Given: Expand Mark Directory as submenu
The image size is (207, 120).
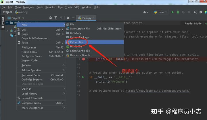Looking at the screenshot, I should (41, 108).
